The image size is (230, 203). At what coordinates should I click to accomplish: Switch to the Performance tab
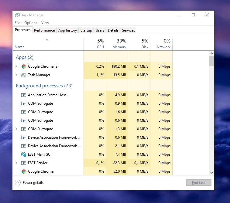(x=44, y=30)
